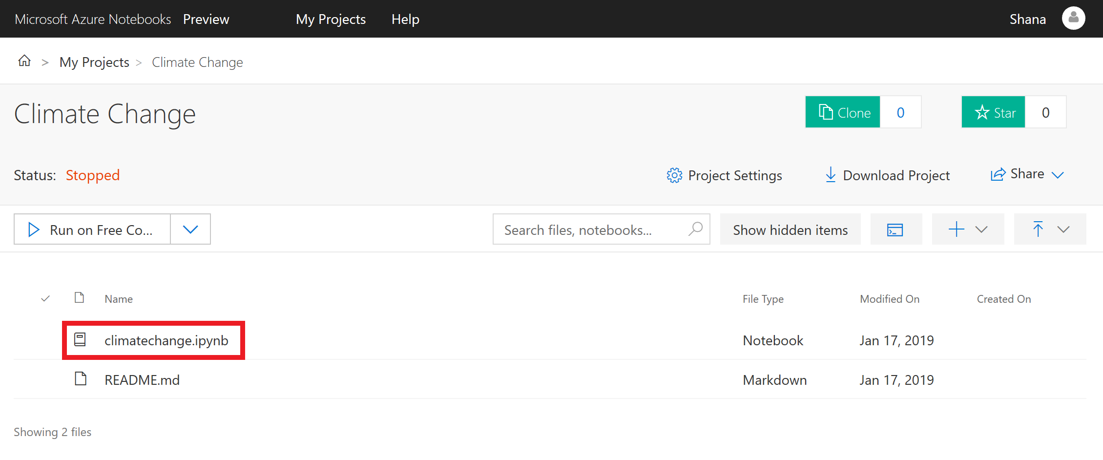Open the Help menu item

(x=405, y=19)
